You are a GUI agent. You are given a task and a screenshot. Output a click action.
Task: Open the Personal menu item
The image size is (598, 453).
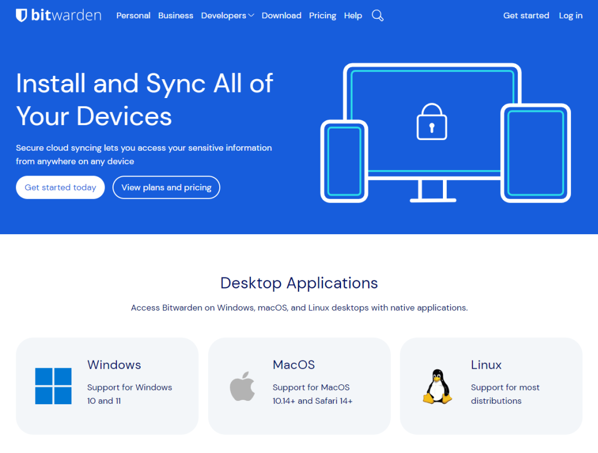[x=133, y=16]
